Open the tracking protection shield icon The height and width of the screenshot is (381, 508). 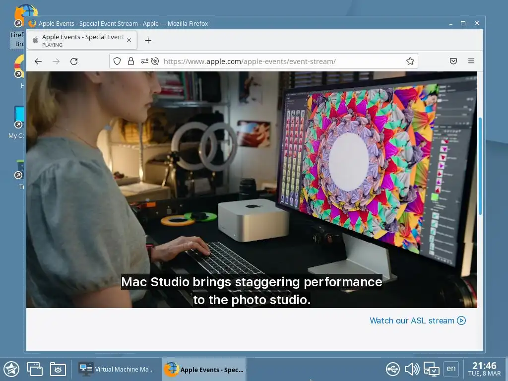(117, 61)
